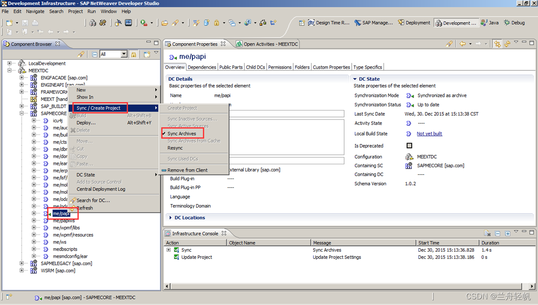Switch to Debug perspective
The image size is (538, 305).
514,23
